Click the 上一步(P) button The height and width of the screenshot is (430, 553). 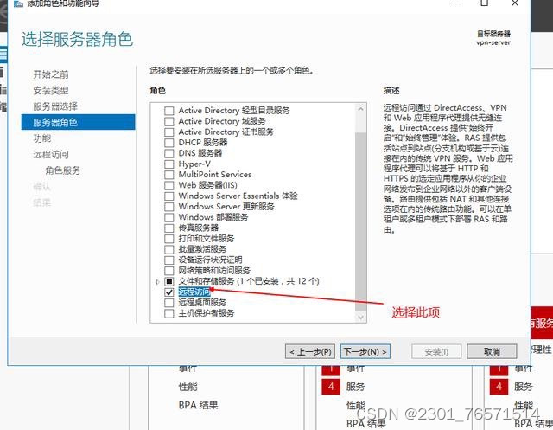point(310,351)
